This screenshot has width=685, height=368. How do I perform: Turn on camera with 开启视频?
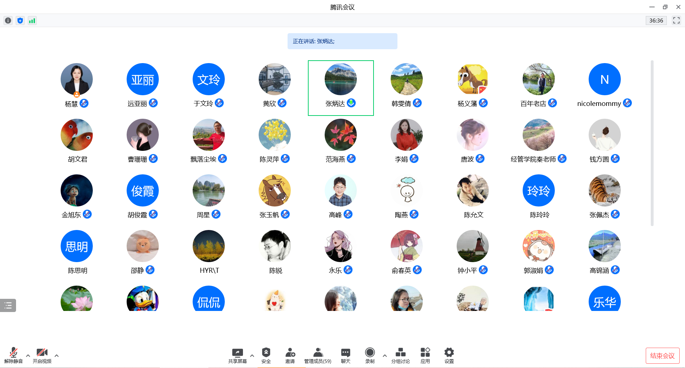[x=42, y=355]
